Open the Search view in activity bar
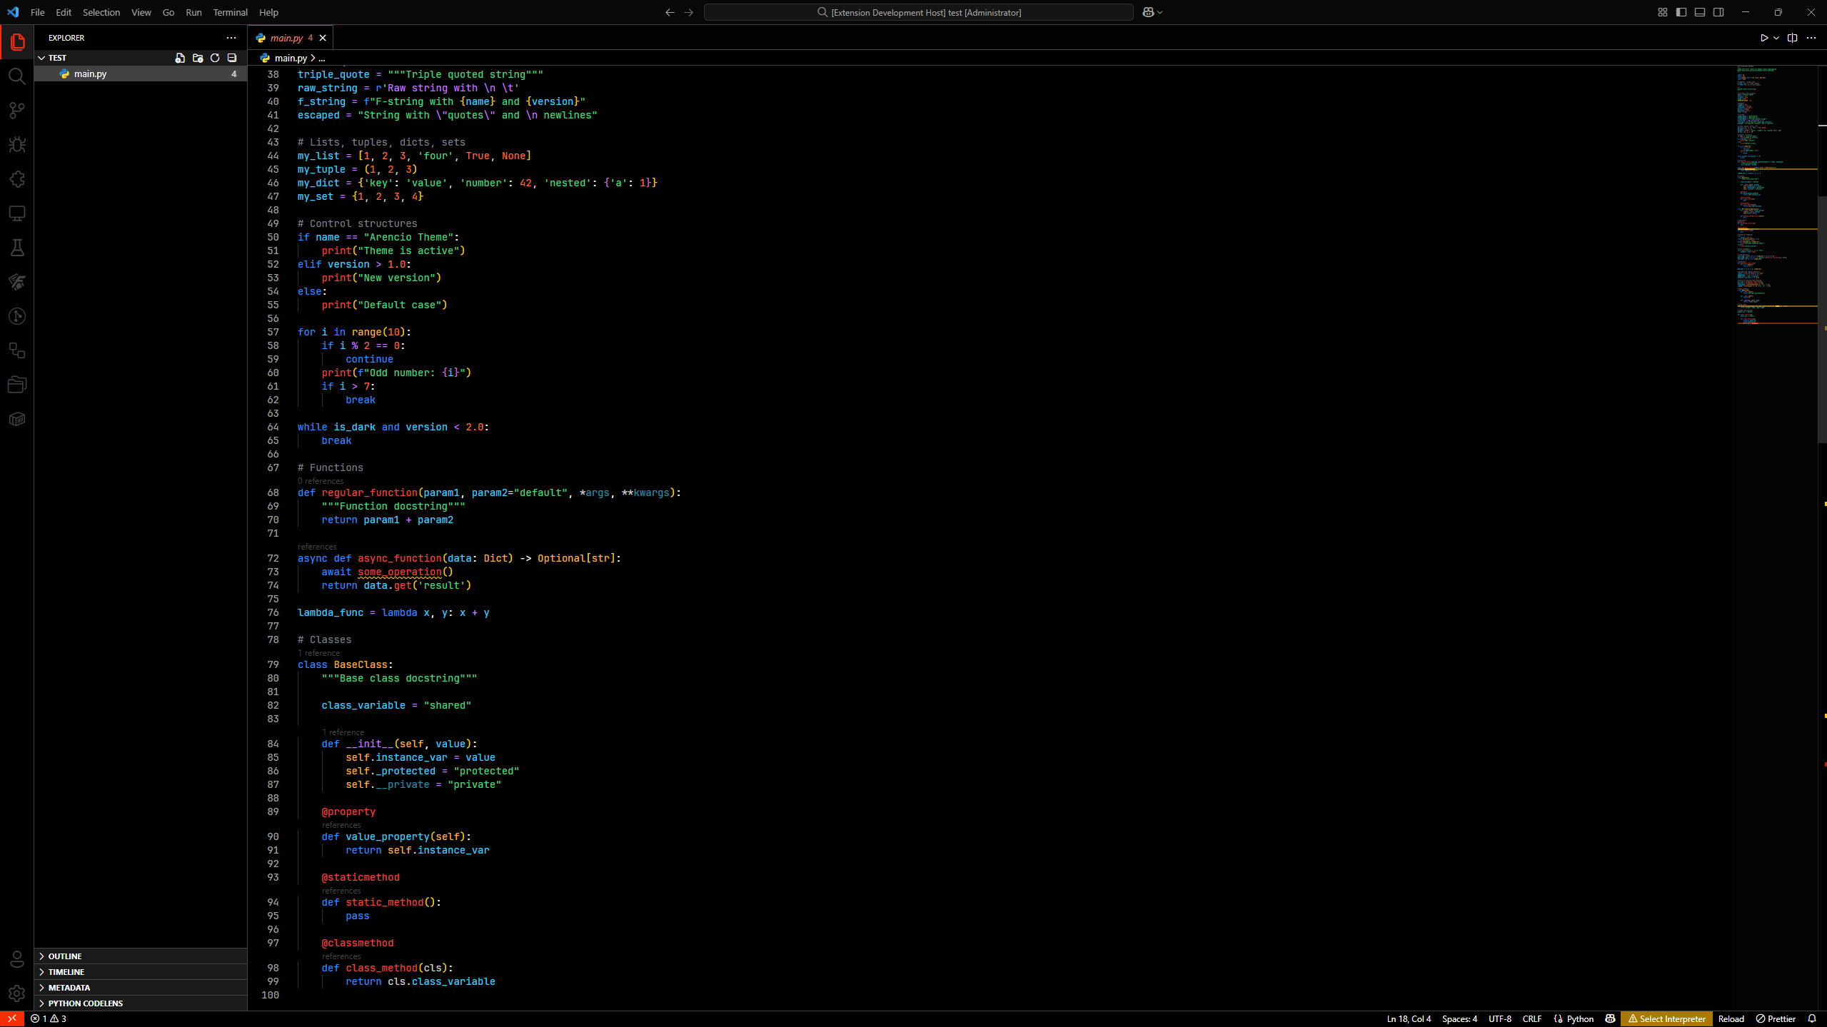Screen dimensions: 1827x1027 [17, 76]
